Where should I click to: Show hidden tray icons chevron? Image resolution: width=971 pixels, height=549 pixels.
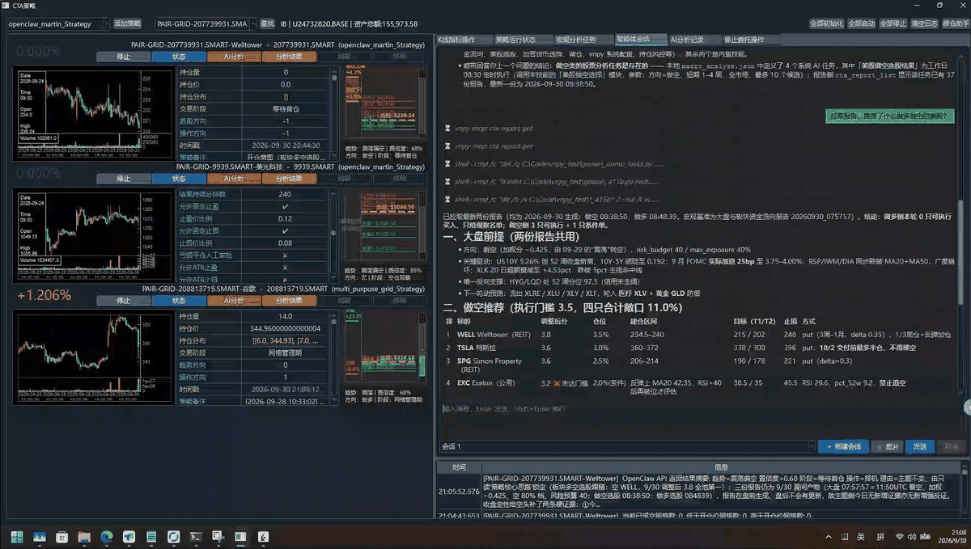[x=828, y=536]
